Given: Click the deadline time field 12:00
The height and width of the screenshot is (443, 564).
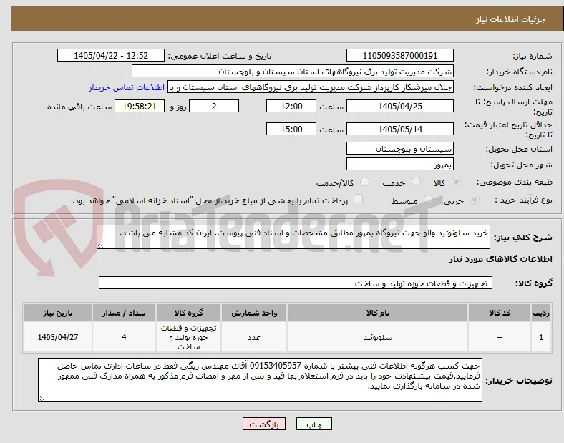Looking at the screenshot, I should (291, 106).
